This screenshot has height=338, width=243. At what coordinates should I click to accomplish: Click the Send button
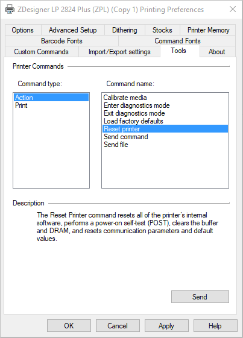coord(200,297)
